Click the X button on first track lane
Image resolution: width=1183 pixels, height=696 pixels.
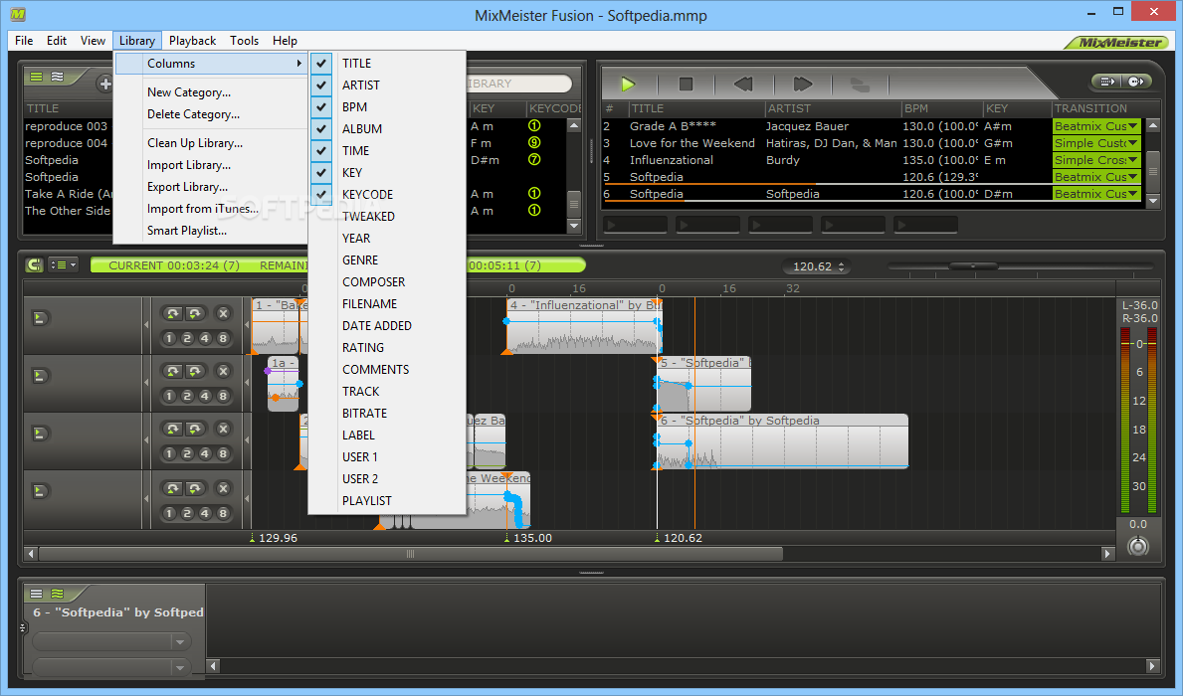(x=223, y=313)
